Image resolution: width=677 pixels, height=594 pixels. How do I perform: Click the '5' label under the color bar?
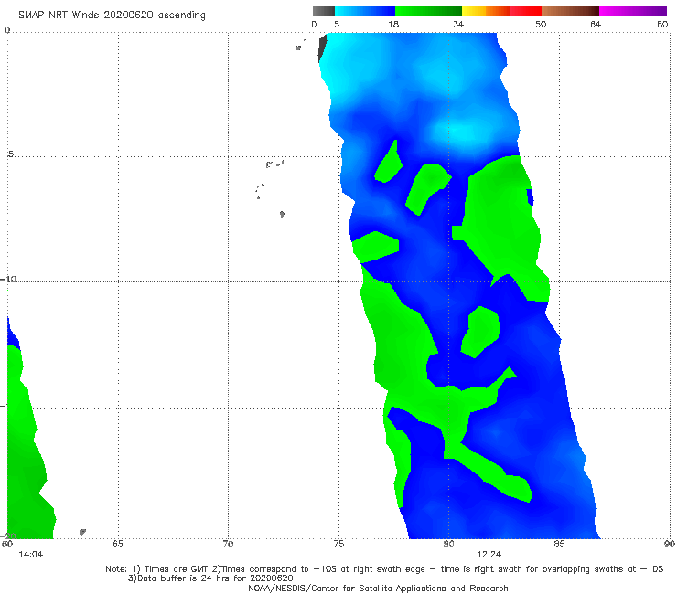point(337,24)
